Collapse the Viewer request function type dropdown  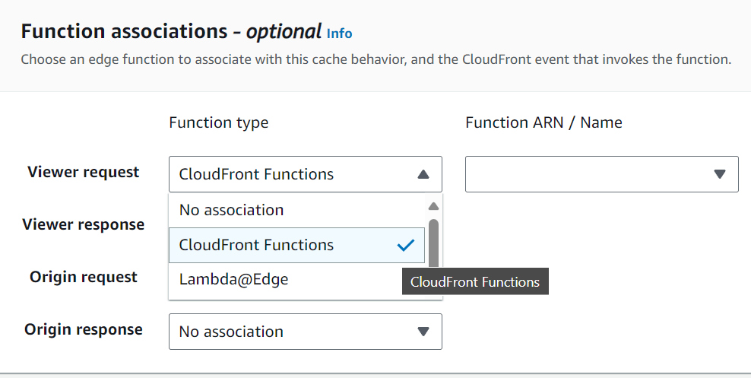point(304,174)
